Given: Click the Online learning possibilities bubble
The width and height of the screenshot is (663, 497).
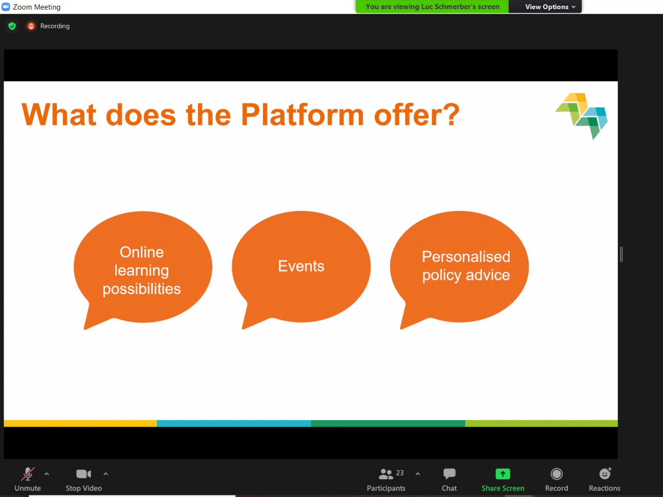Looking at the screenshot, I should (x=142, y=269).
